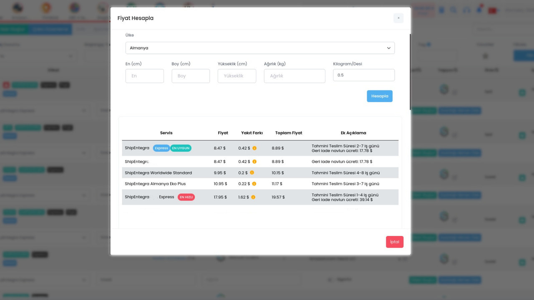Click the EN UYGUN badge

(x=181, y=148)
